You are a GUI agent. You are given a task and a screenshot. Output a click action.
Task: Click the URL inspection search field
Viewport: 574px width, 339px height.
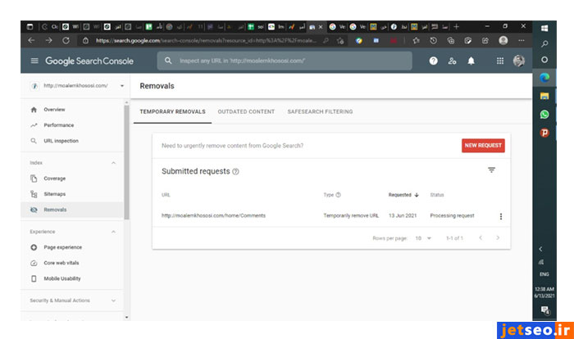coord(287,61)
